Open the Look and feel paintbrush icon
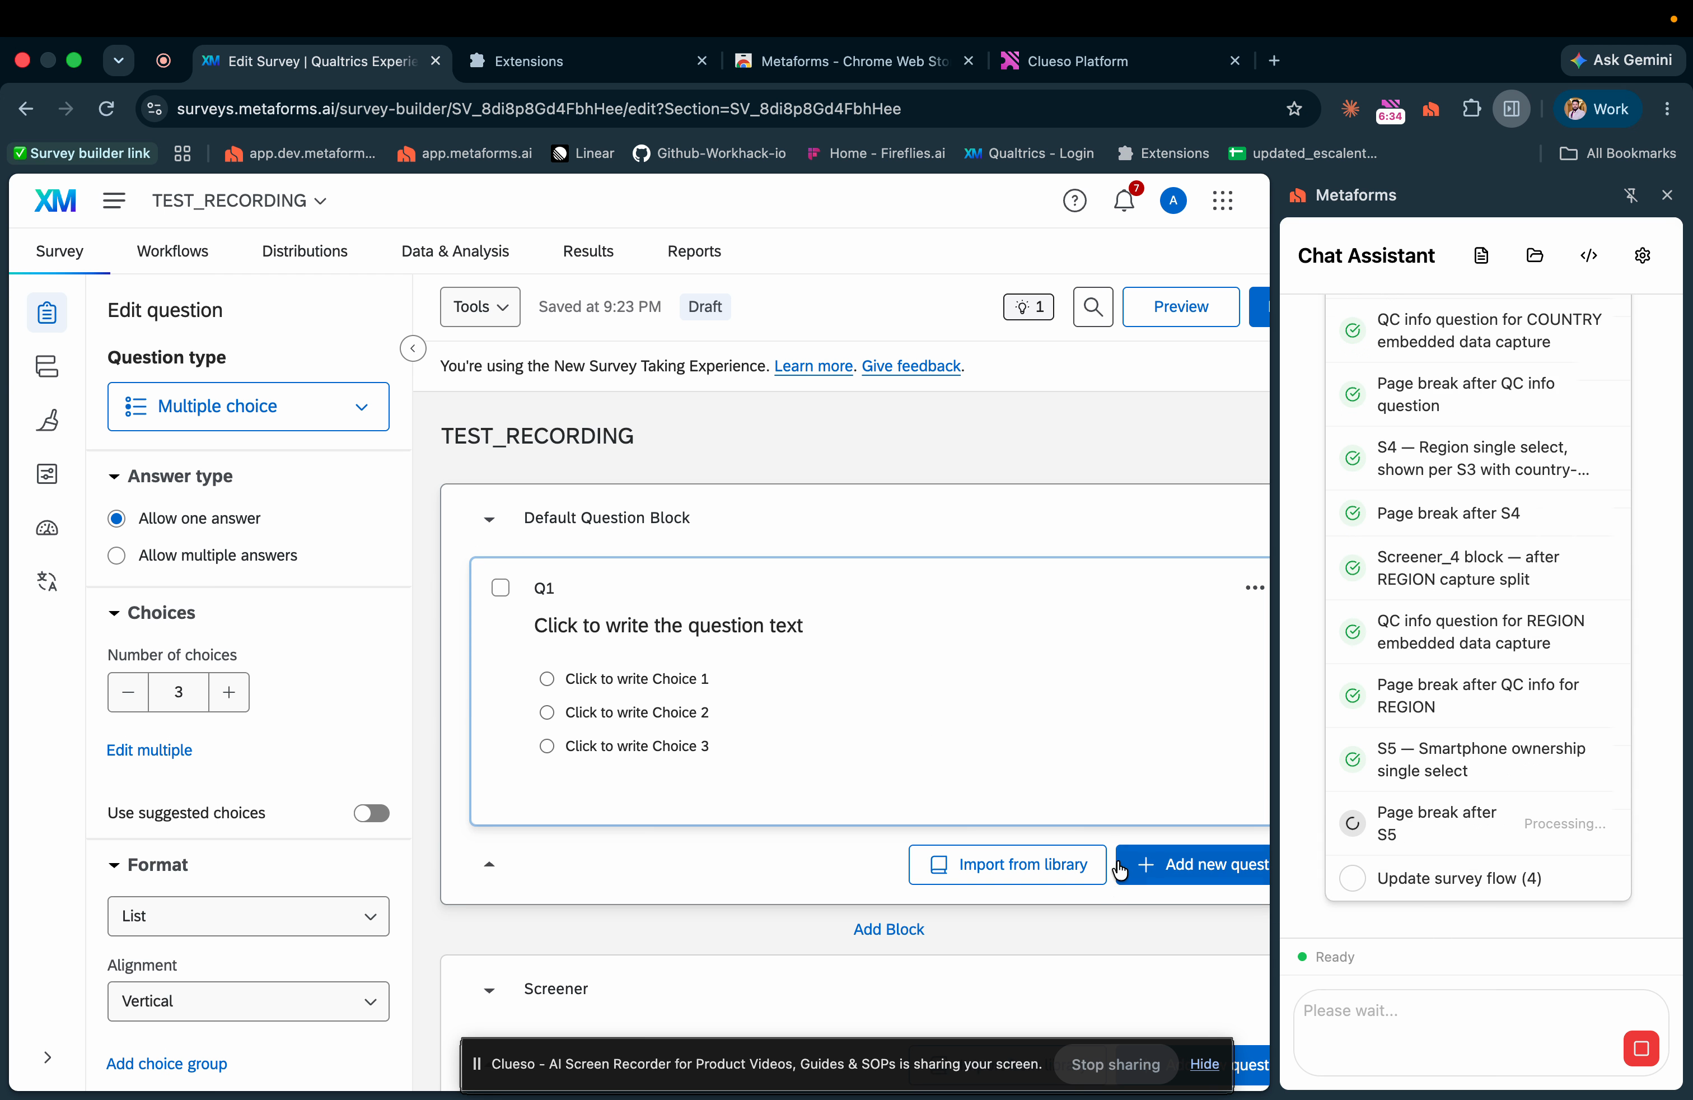Screen dimensions: 1693x1100 [x=47, y=420]
